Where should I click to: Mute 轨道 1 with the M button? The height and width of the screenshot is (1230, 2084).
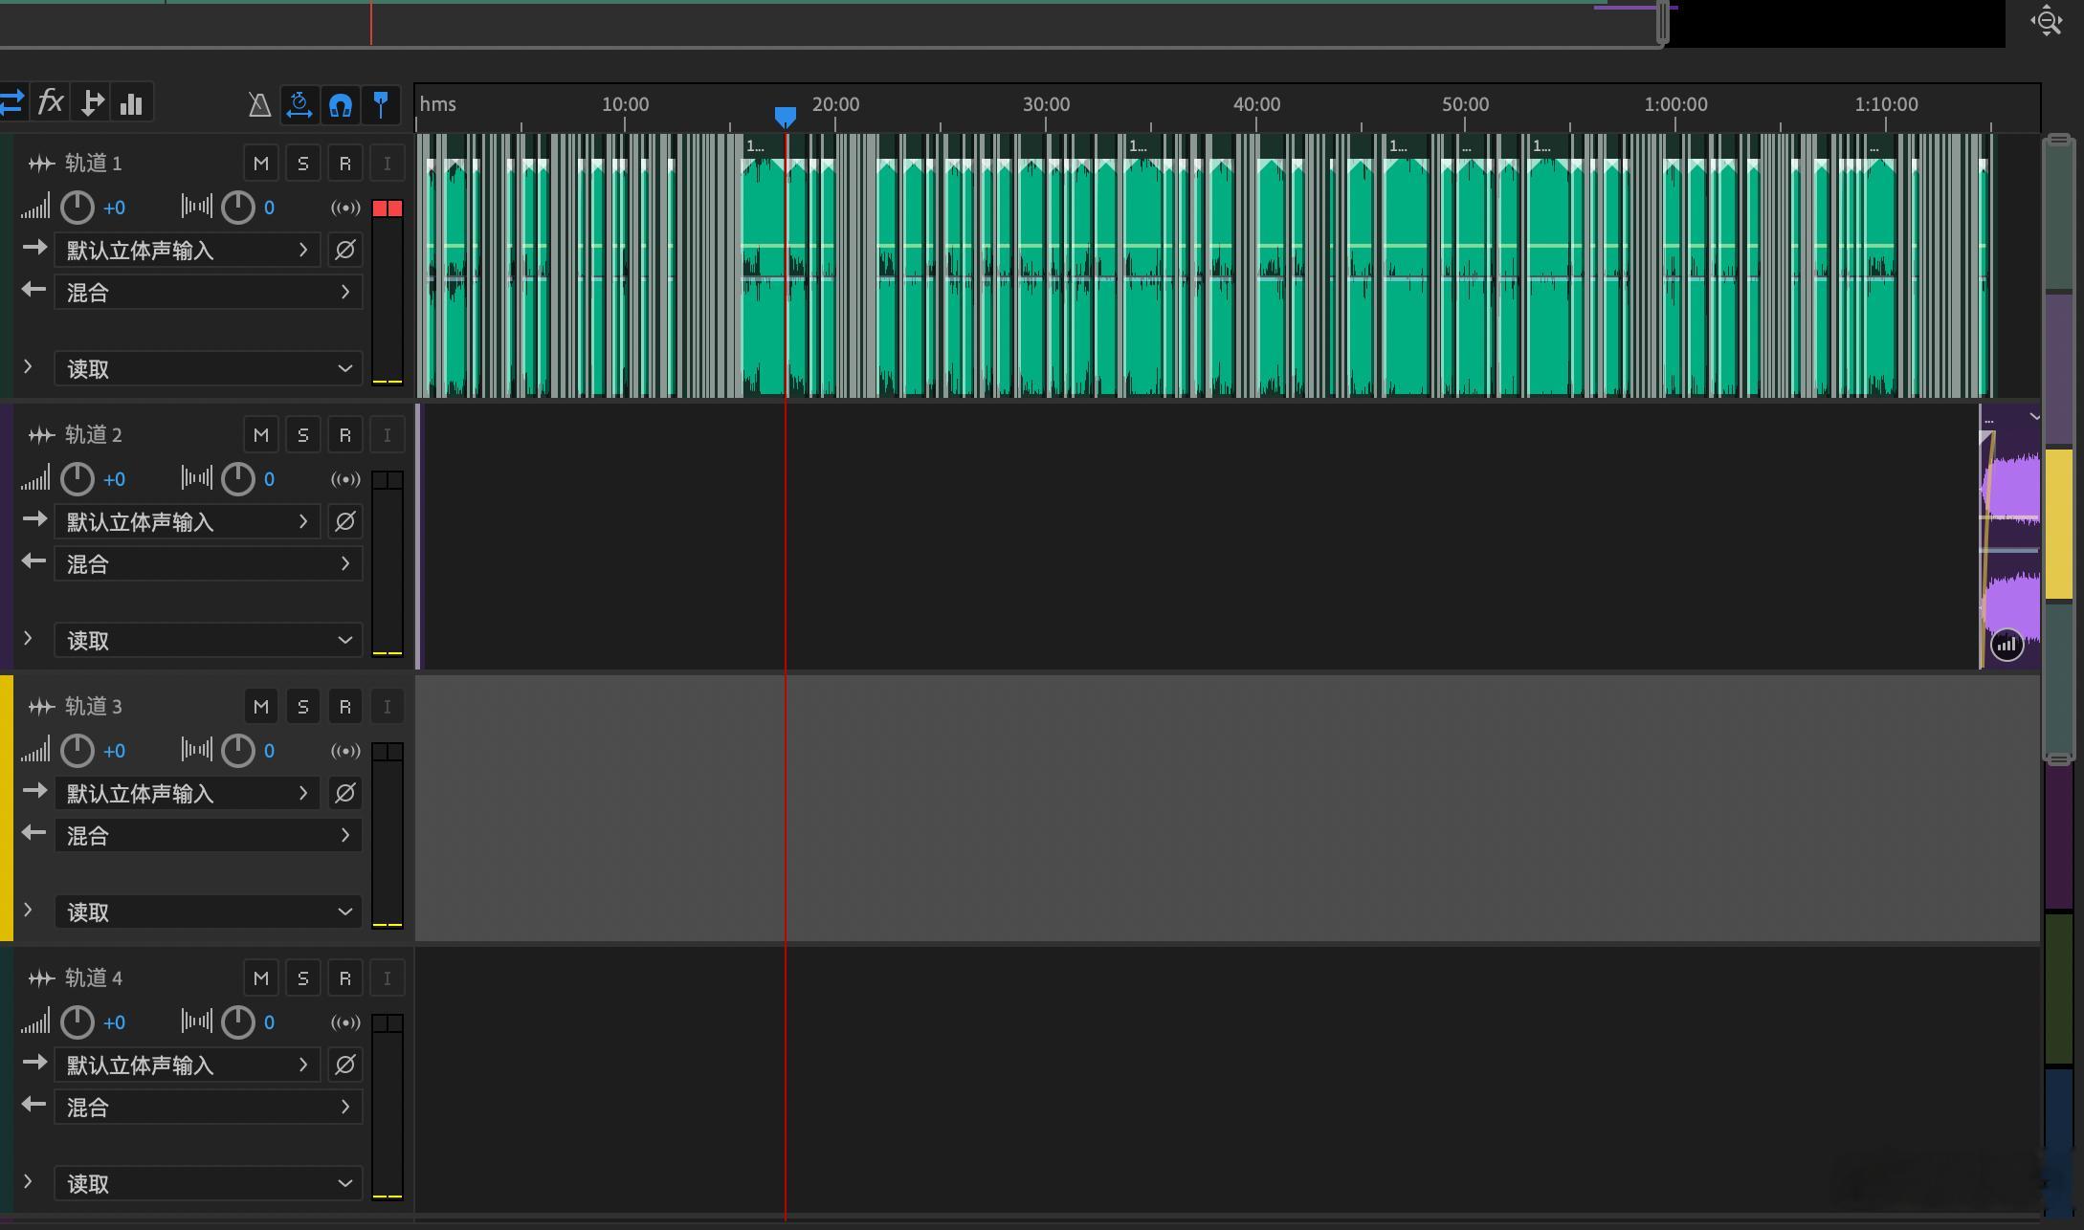[x=261, y=164]
